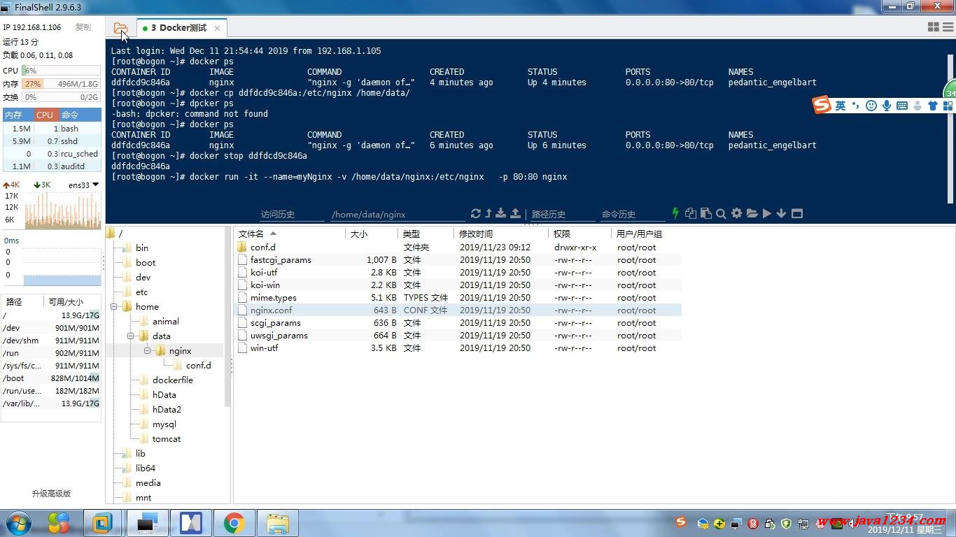
Task: Maximize the terminal panel via window icon
Action: 796,213
